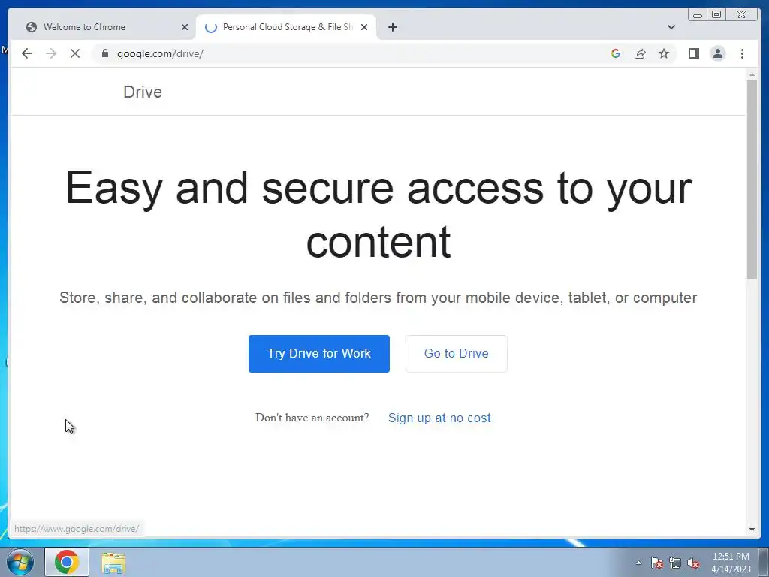Minimize the Chrome window
This screenshot has width=769, height=577.
[698, 15]
